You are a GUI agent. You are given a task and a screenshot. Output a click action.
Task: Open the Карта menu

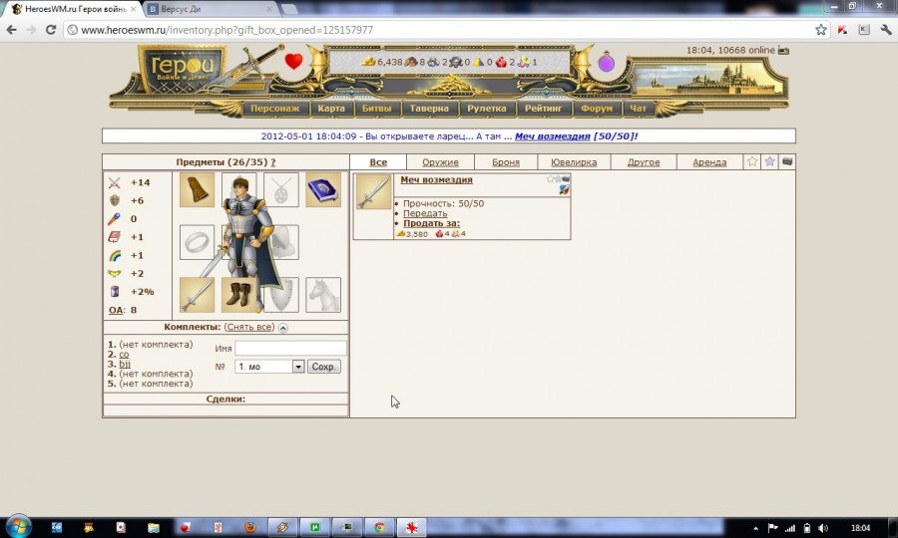click(331, 108)
